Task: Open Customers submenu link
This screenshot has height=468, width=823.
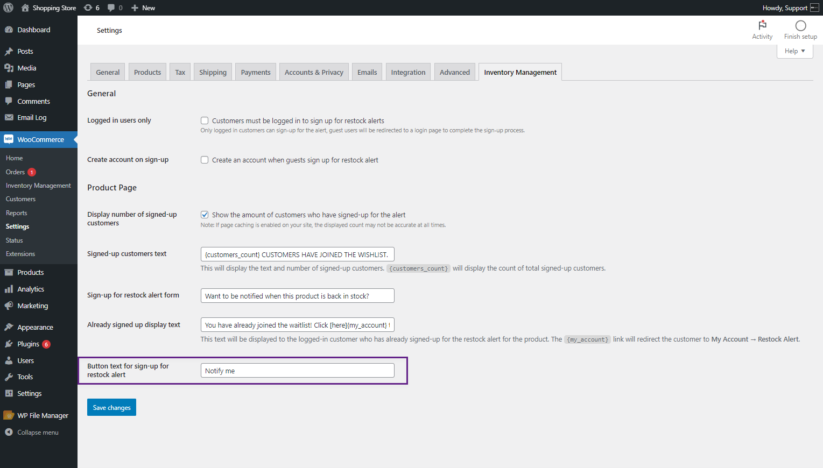Action: [x=20, y=199]
